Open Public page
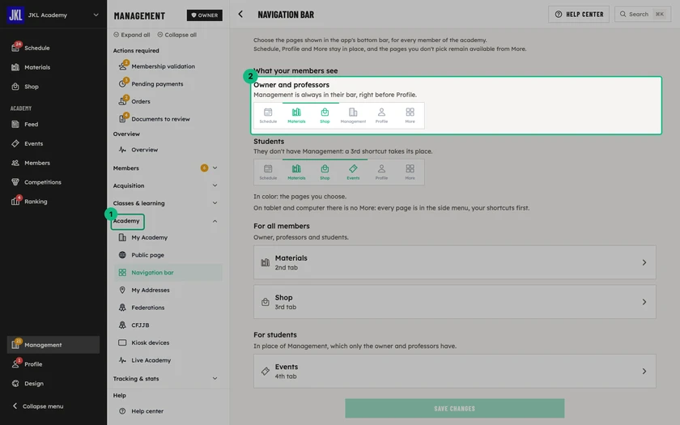 point(168,255)
